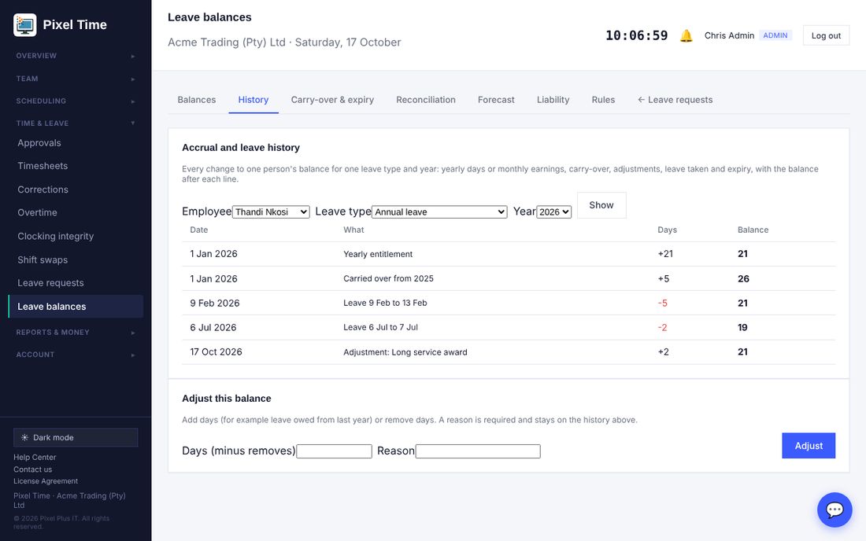The height and width of the screenshot is (541, 866).
Task: Open the Rules tab
Action: click(603, 100)
